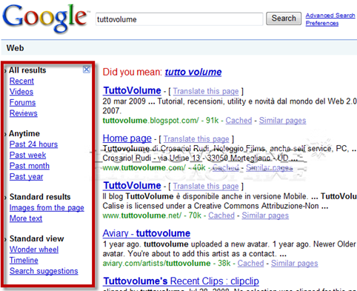Open the Wonder wheel view
The height and width of the screenshot is (291, 357).
click(x=34, y=250)
